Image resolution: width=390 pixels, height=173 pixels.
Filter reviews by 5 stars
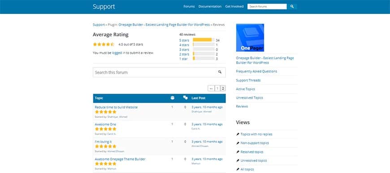[x=184, y=40]
